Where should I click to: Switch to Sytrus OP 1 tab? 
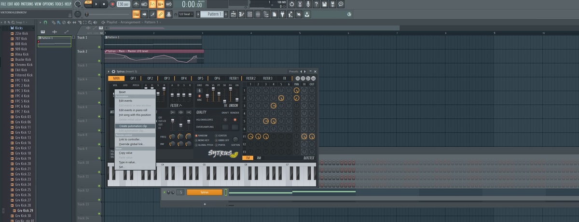click(x=133, y=78)
